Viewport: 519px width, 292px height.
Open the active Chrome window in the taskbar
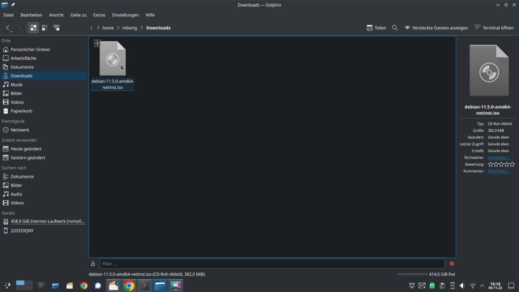click(129, 285)
